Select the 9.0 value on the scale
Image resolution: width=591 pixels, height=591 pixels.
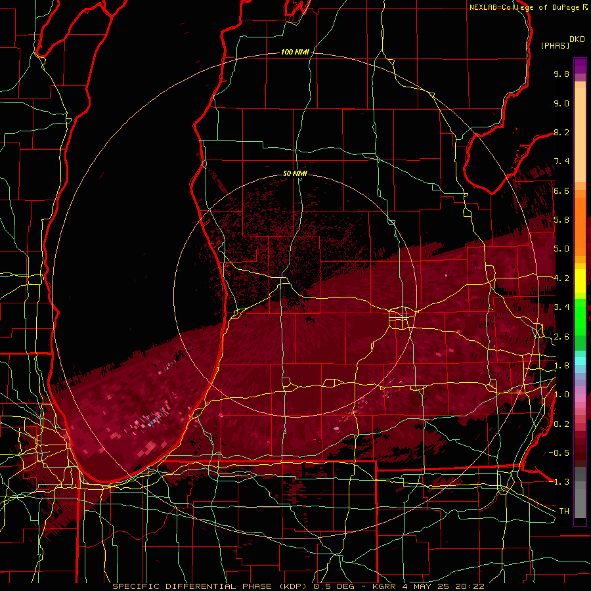coord(561,103)
